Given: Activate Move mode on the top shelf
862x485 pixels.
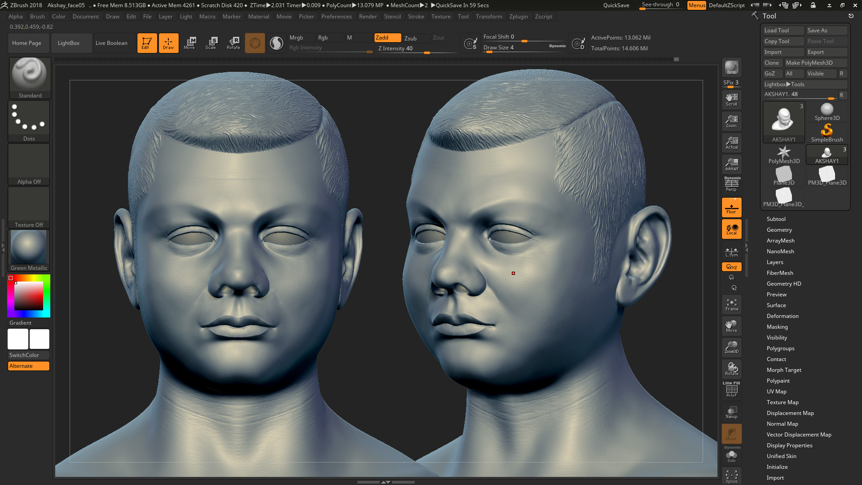Looking at the screenshot, I should 190,43.
